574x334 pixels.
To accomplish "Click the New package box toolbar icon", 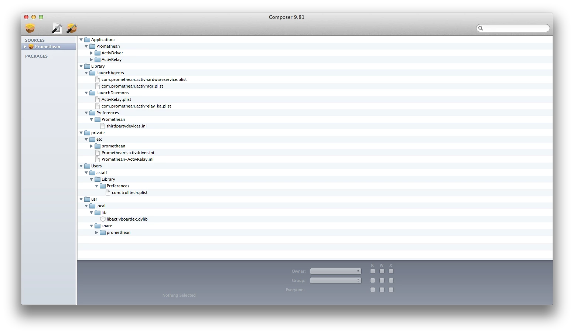I will (x=30, y=28).
